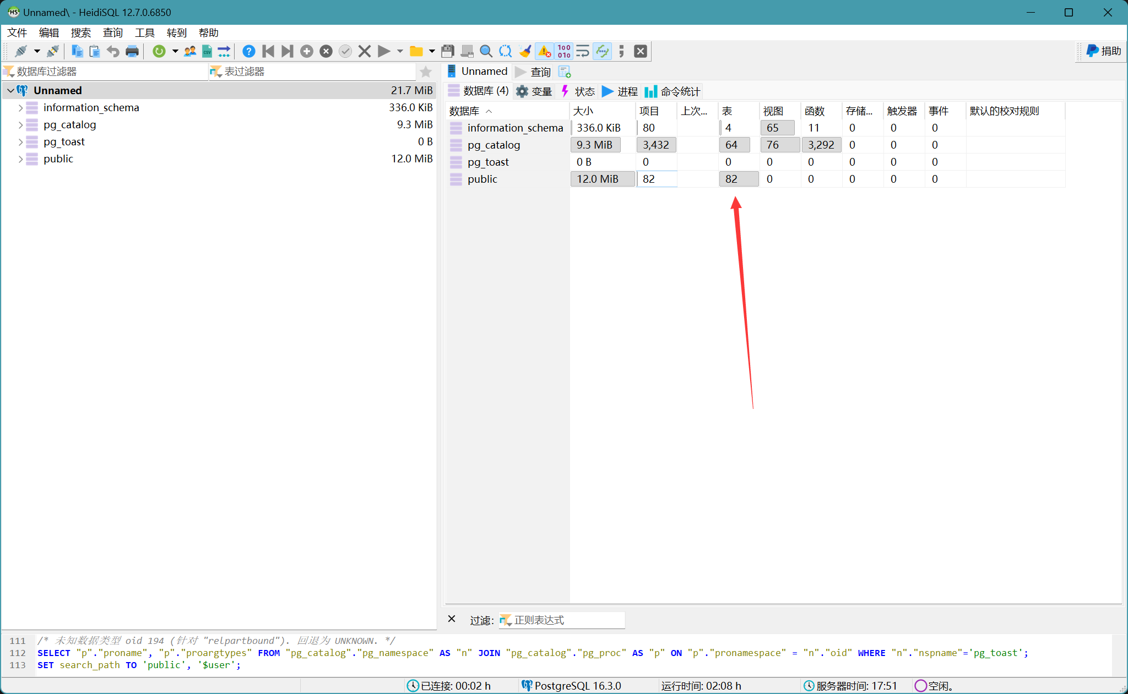This screenshot has height=694, width=1128.
Task: Click the 12.0 MiB size bar in grid
Action: pyautogui.click(x=603, y=179)
